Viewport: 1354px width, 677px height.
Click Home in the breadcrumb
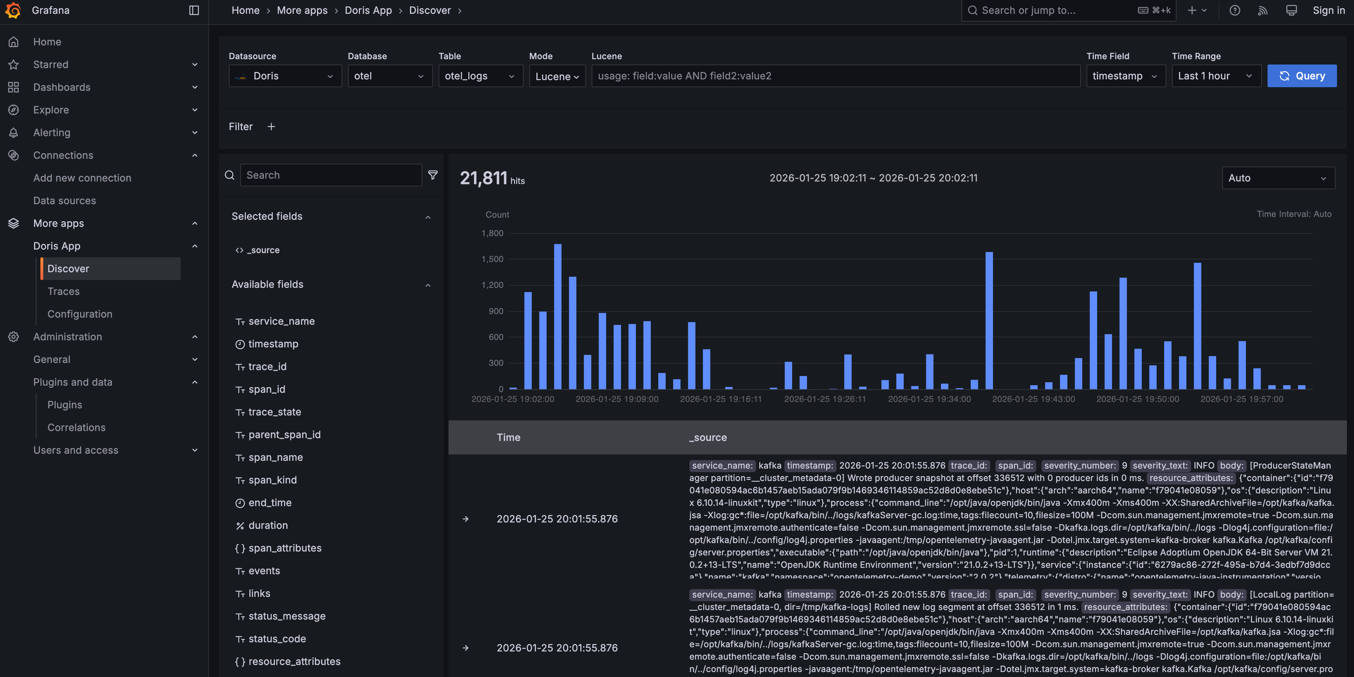tap(246, 10)
